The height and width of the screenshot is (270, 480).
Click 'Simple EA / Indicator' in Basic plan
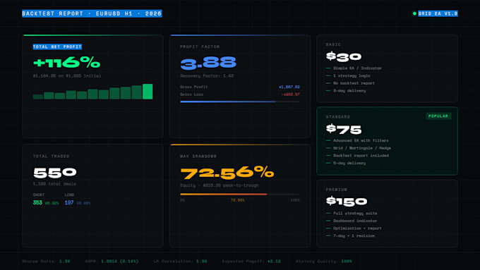(x=357, y=68)
